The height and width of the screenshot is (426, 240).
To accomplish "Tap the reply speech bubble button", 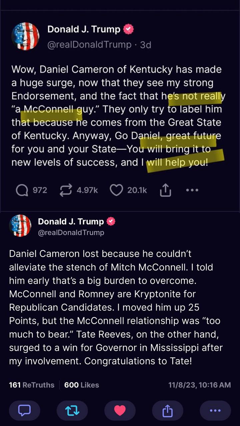I will [x=24, y=411].
